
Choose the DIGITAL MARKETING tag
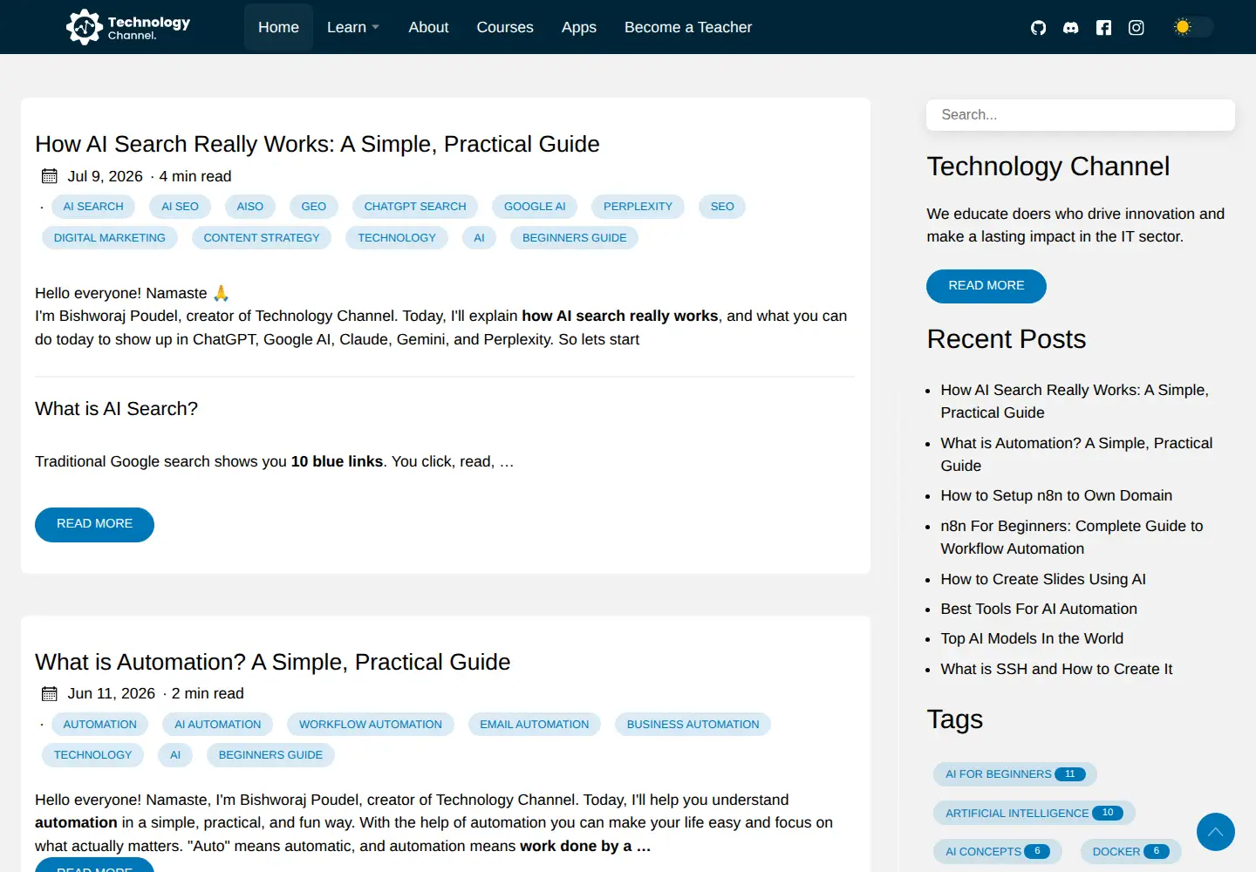click(x=110, y=238)
